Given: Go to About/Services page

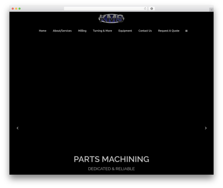Looking at the screenshot, I should (62, 31).
